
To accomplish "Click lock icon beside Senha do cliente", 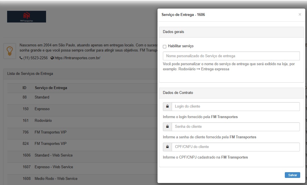I will click(167, 127).
